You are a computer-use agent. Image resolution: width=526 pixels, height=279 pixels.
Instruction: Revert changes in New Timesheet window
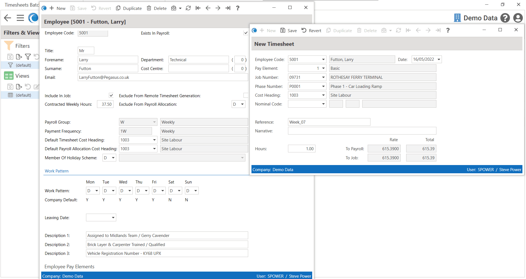pos(311,30)
